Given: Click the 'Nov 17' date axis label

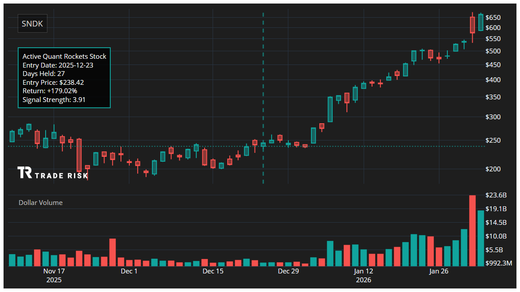Looking at the screenshot, I should click(54, 271).
